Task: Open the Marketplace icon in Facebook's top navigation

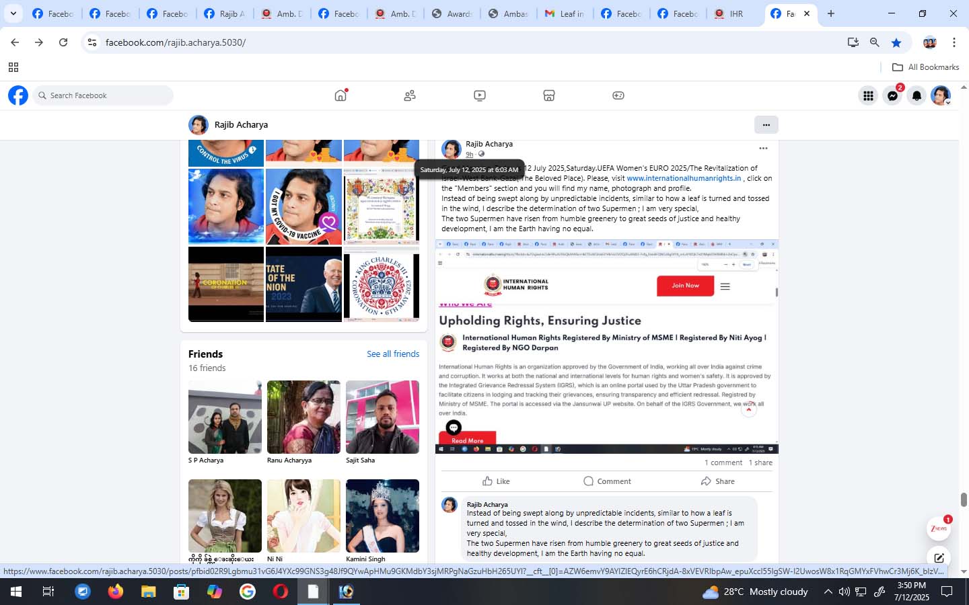Action: point(549,95)
